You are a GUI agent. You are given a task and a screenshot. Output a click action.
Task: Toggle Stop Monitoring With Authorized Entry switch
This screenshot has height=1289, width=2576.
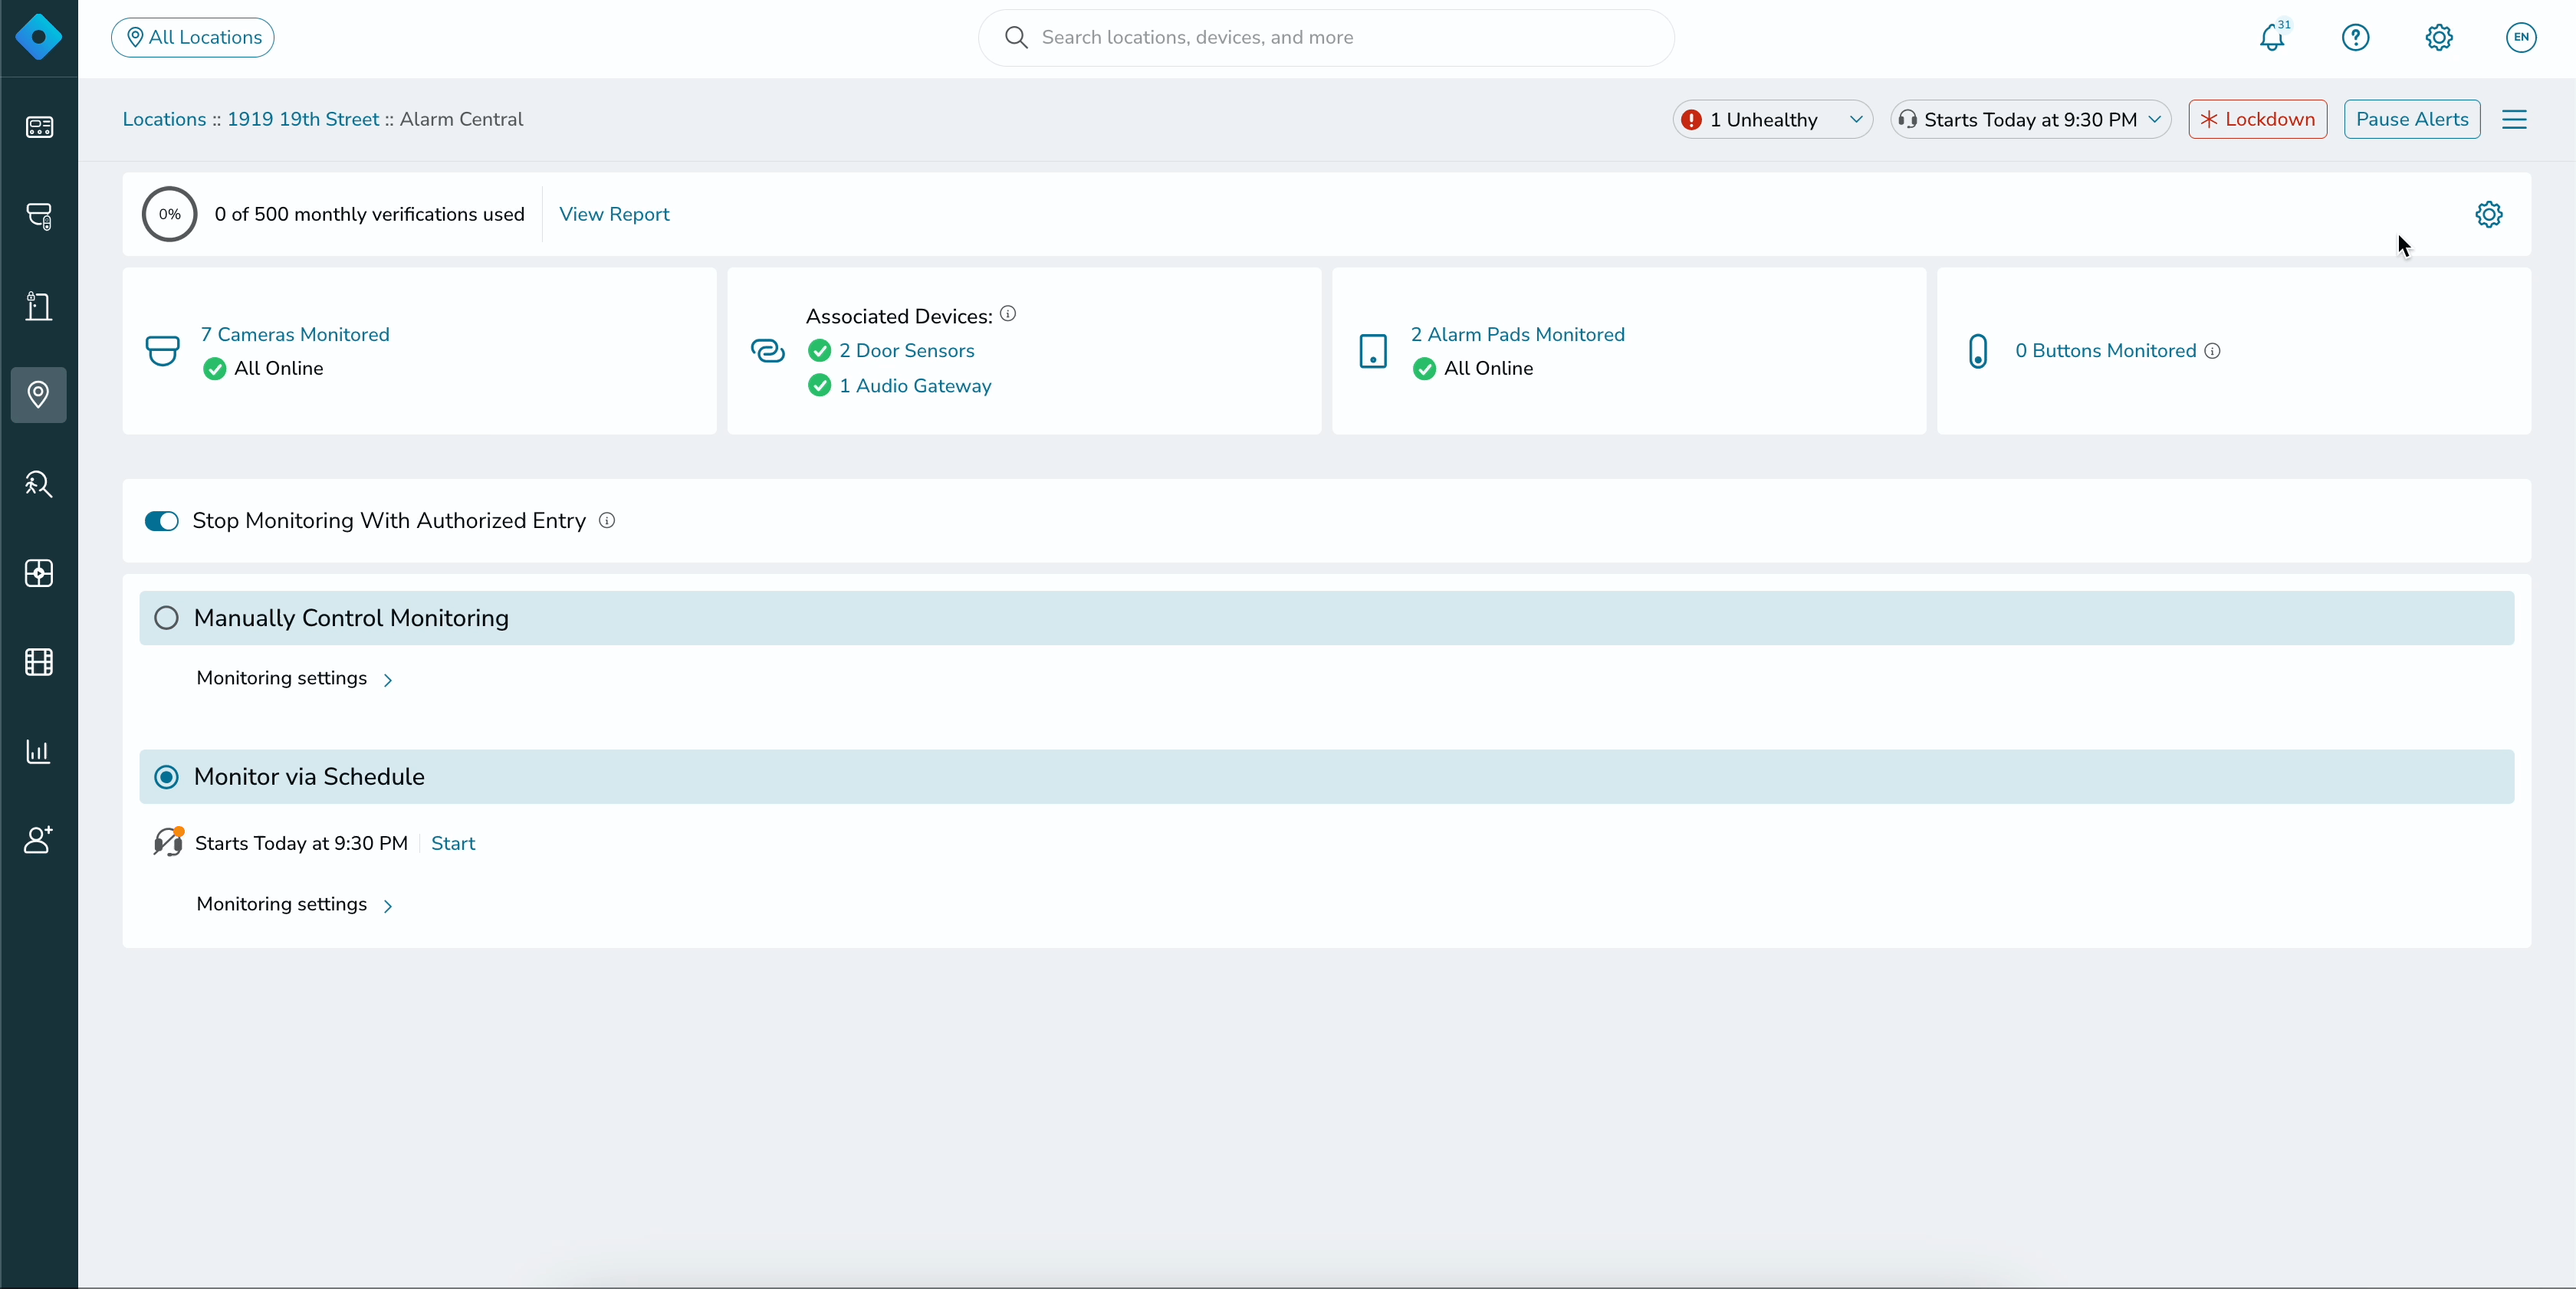tap(161, 520)
